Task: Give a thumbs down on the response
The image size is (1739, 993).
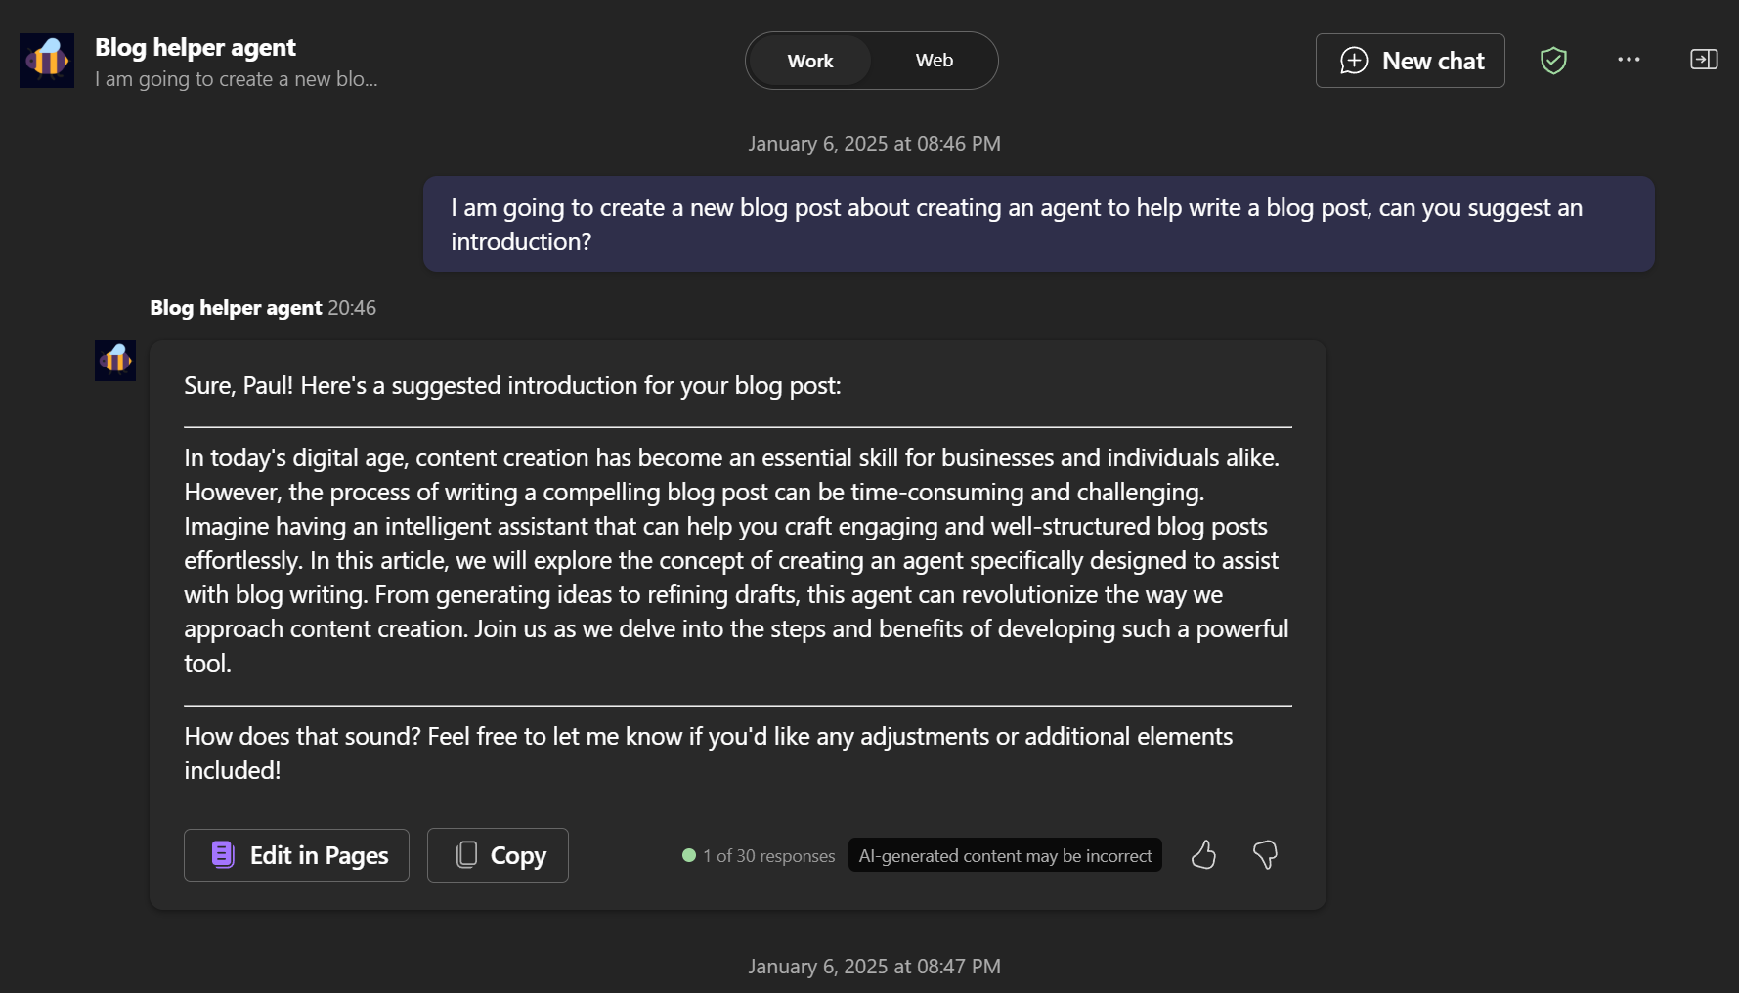Action: [x=1266, y=854]
